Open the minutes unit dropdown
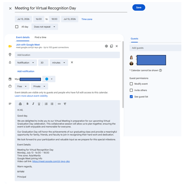The image size is (182, 184). (59, 63)
